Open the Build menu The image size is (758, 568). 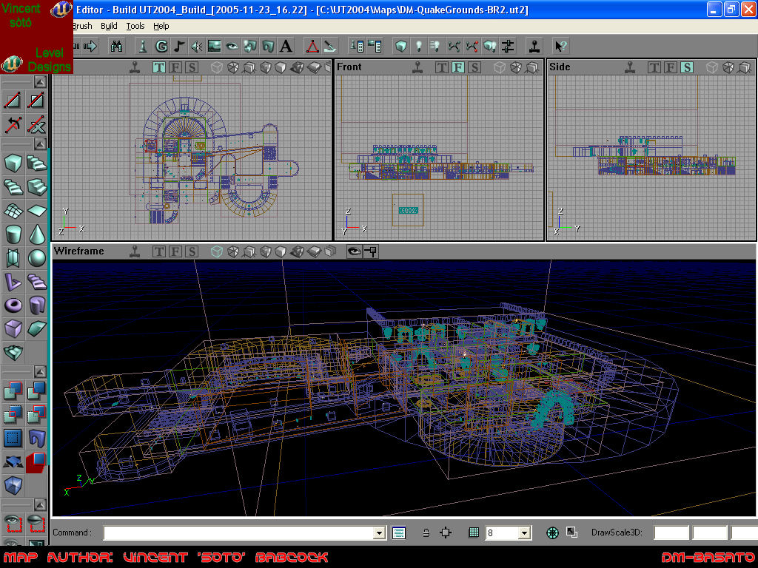point(108,26)
